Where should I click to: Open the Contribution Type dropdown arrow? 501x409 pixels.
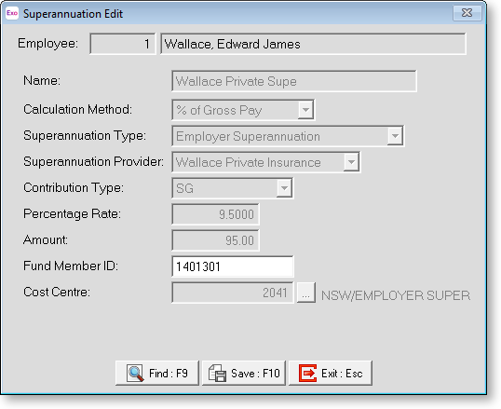(284, 188)
